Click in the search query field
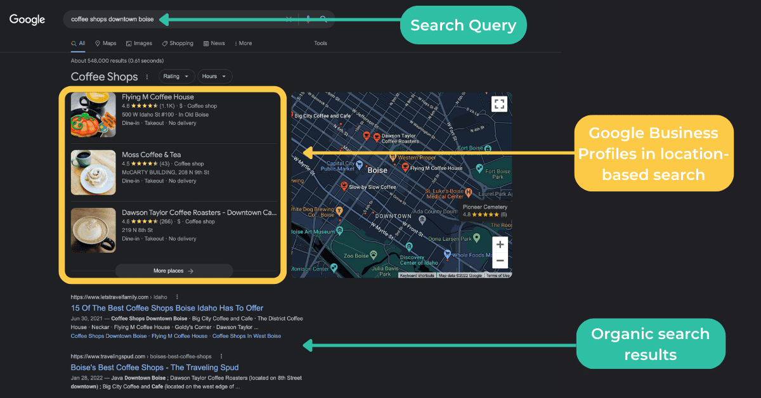Viewport: 761px width, 398px height. (x=174, y=19)
